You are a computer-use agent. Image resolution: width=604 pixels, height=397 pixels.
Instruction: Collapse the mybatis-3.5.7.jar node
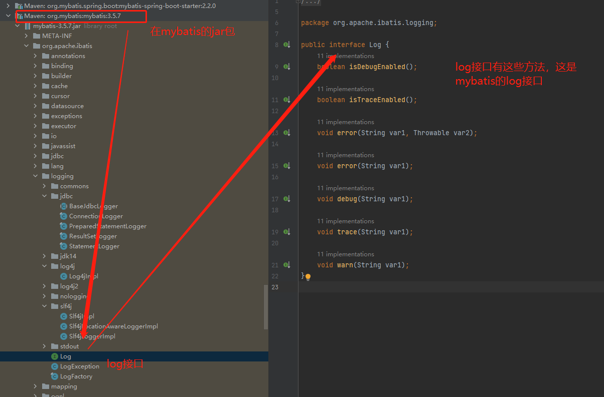point(18,26)
